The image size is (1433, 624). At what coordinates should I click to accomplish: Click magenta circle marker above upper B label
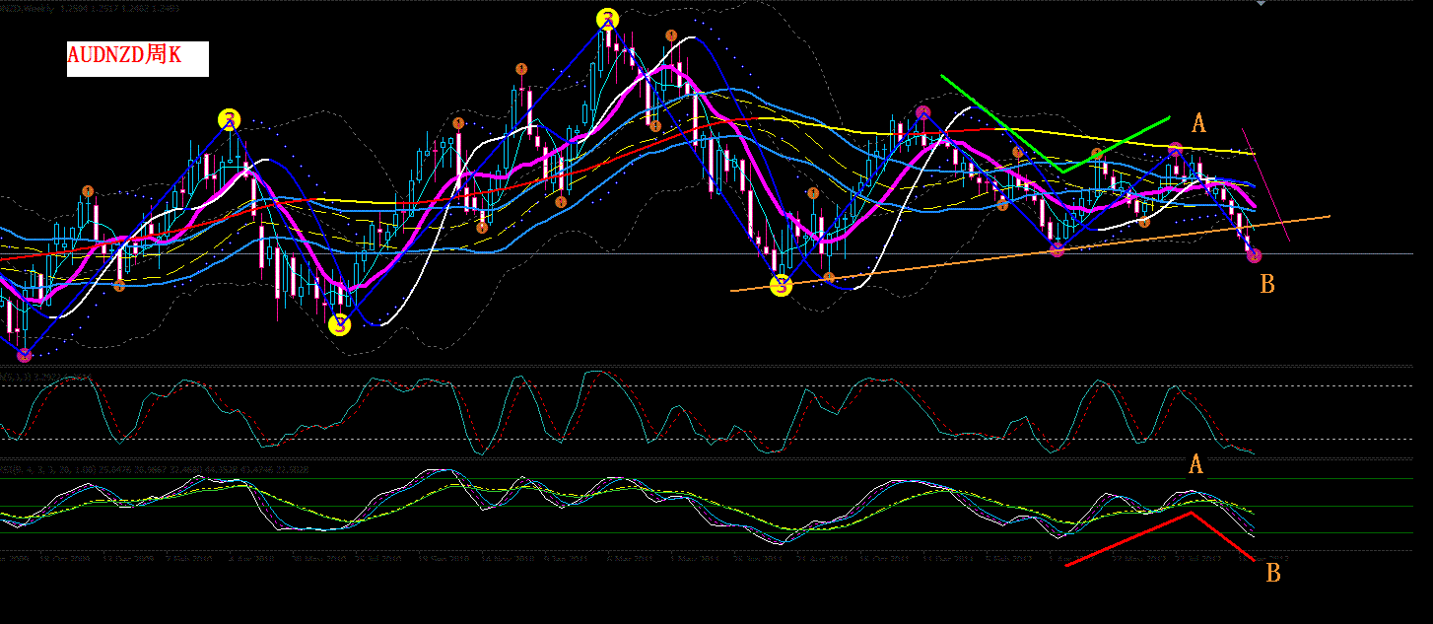[x=1254, y=255]
